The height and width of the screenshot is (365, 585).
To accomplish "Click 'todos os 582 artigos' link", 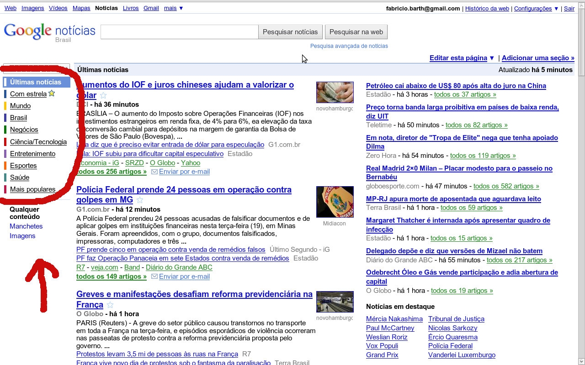I will click(x=506, y=186).
